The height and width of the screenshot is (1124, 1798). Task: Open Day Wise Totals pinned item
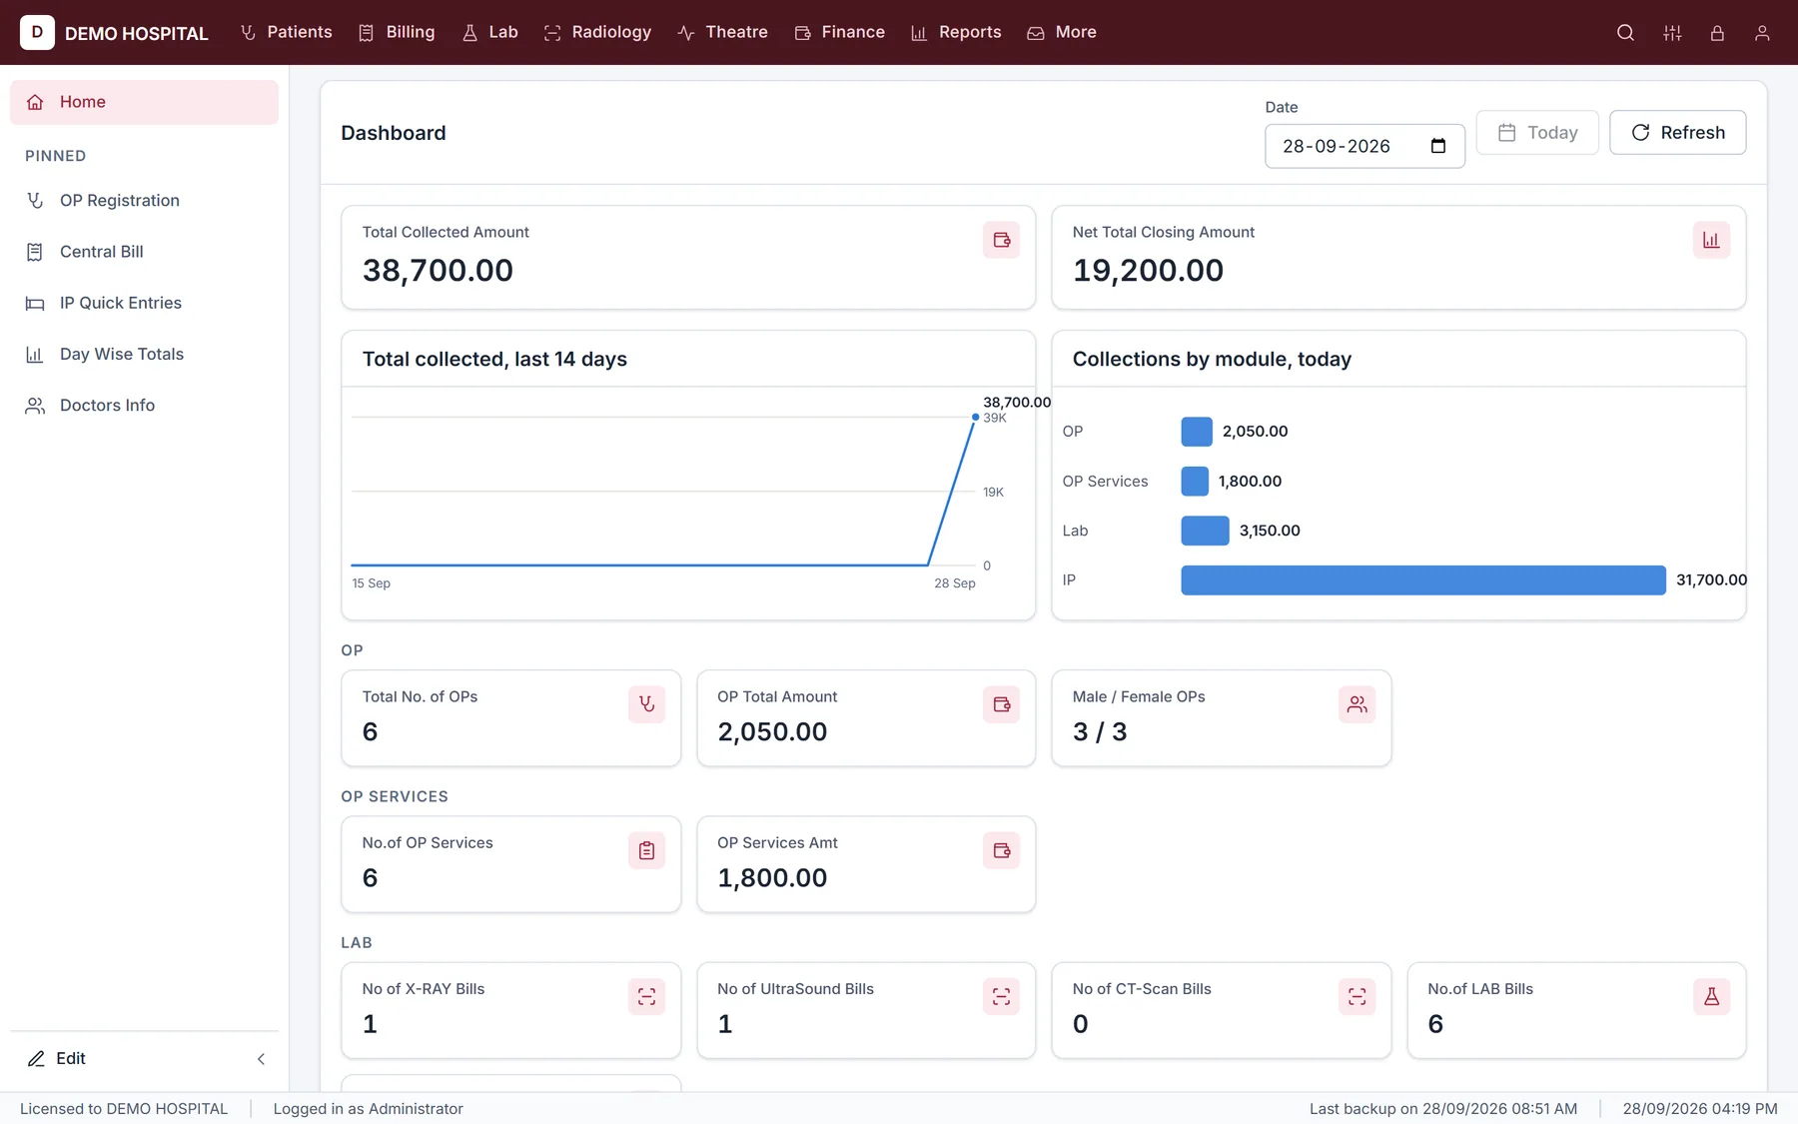point(144,354)
